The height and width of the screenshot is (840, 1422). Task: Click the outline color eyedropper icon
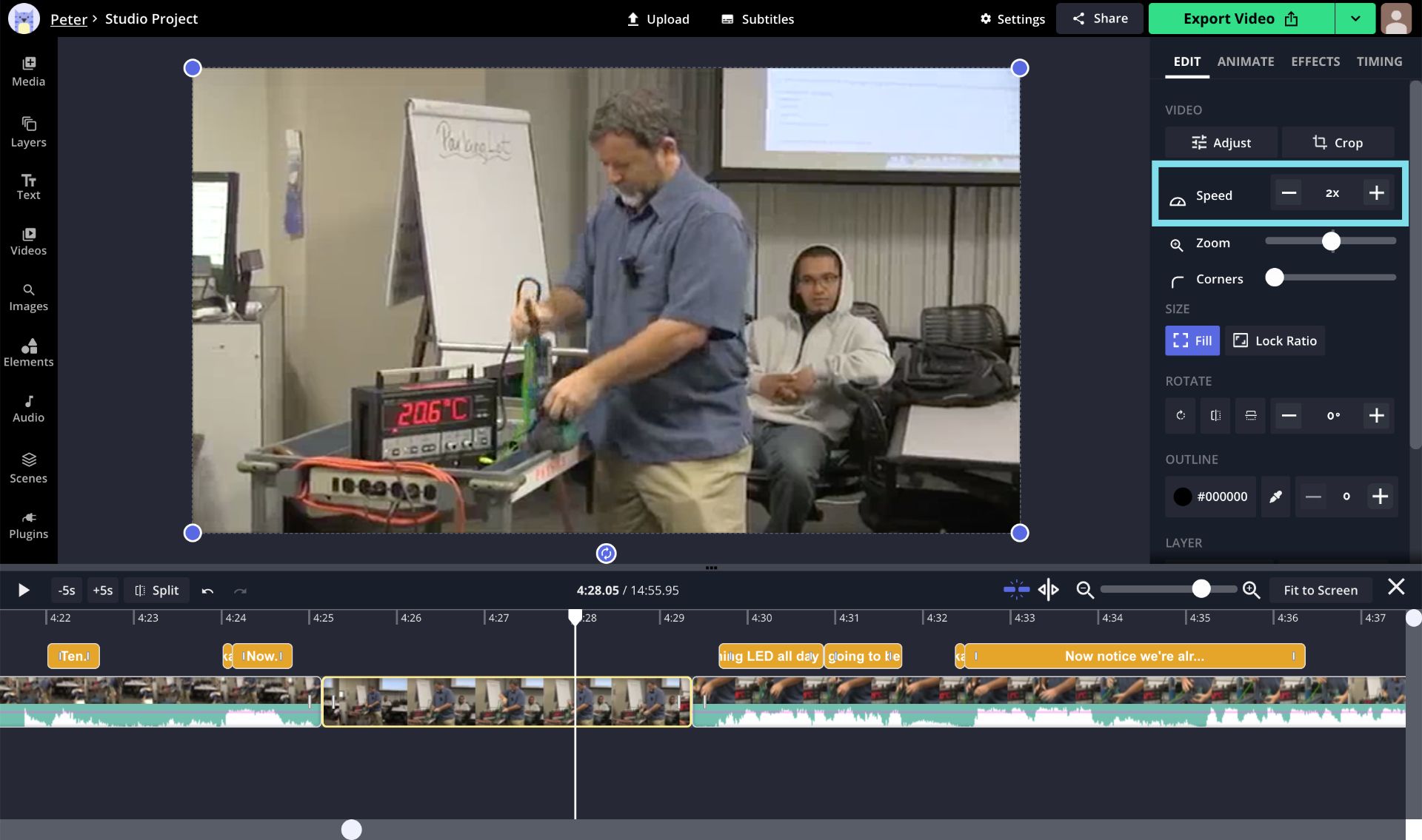(1275, 497)
